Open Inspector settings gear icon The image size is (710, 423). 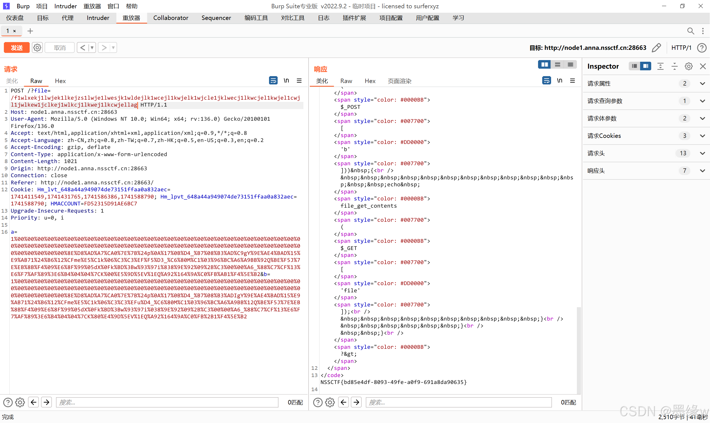pyautogui.click(x=688, y=66)
